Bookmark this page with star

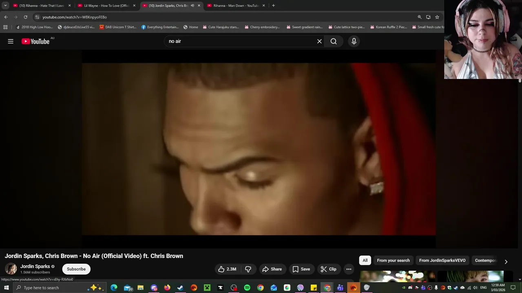(437, 17)
